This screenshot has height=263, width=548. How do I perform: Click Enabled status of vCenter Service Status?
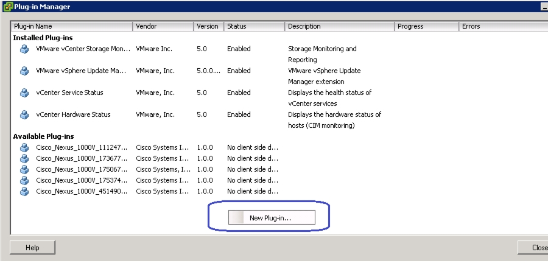point(239,93)
